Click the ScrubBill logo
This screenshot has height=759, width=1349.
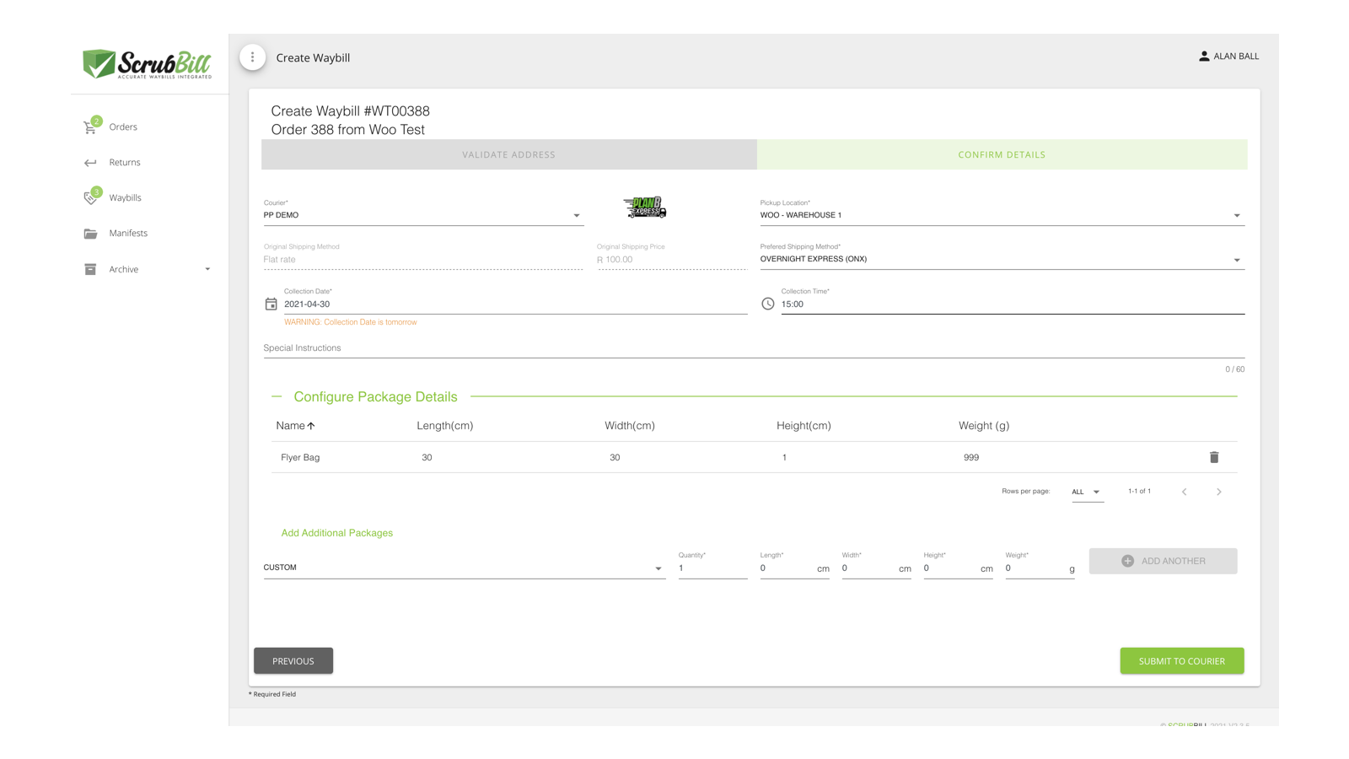point(146,64)
